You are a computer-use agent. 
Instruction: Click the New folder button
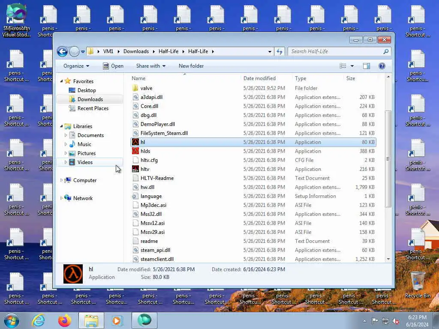(191, 66)
